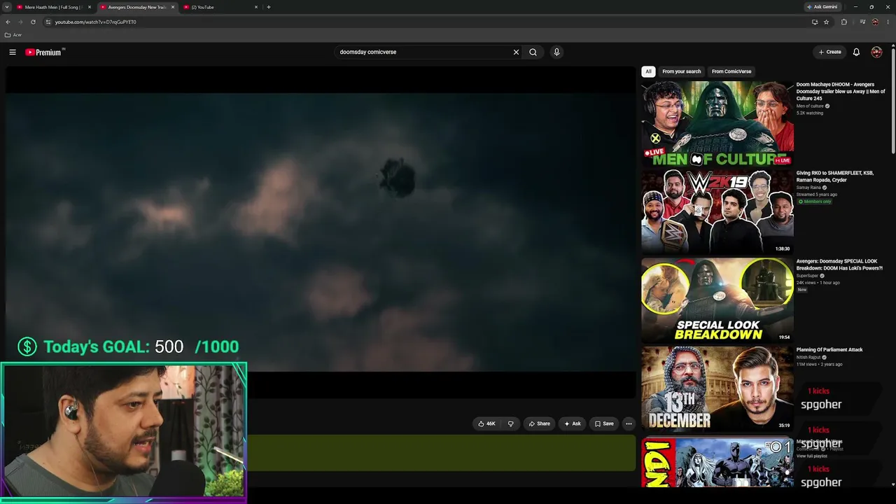Open the Chrome extensions puzzle icon
Image resolution: width=896 pixels, height=504 pixels.
coord(843,22)
